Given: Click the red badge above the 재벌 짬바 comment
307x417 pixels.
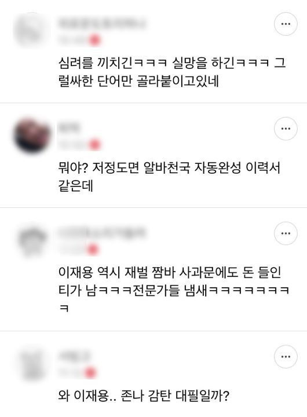Looking at the screenshot, I should (93, 250).
